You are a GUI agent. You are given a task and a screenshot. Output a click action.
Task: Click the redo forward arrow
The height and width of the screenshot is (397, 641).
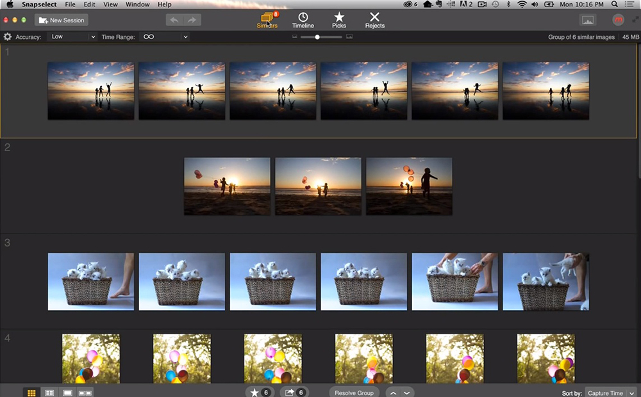click(x=192, y=20)
